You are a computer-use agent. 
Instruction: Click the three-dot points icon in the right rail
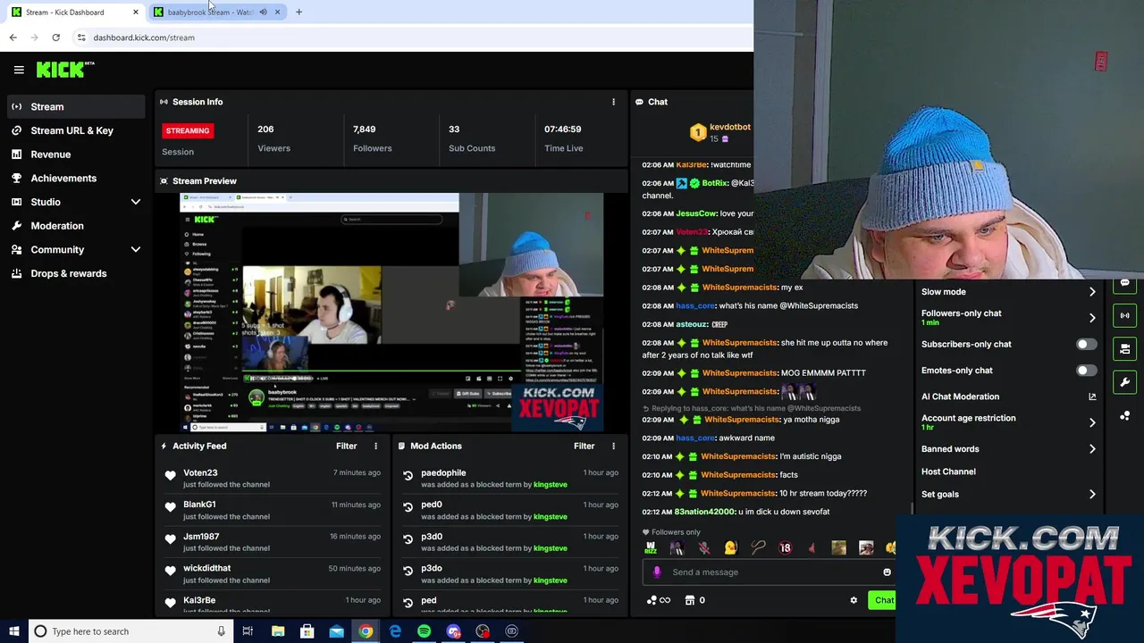point(1125,416)
